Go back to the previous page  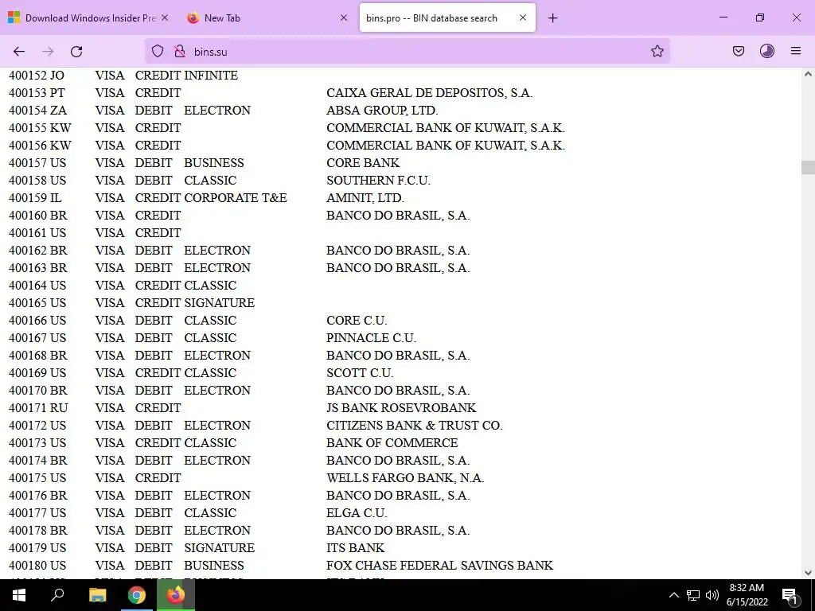19,52
